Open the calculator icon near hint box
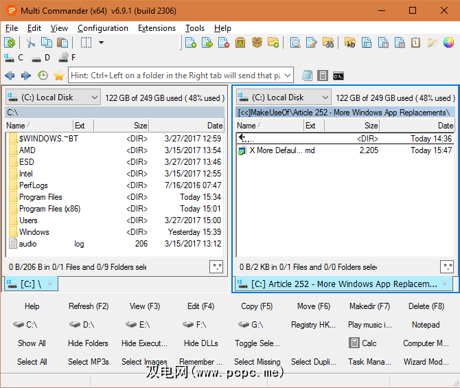 (x=323, y=76)
